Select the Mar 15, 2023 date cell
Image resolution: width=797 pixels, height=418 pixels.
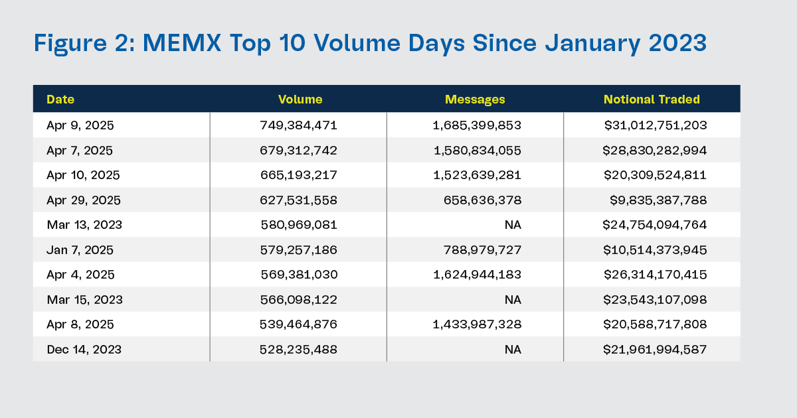(84, 300)
